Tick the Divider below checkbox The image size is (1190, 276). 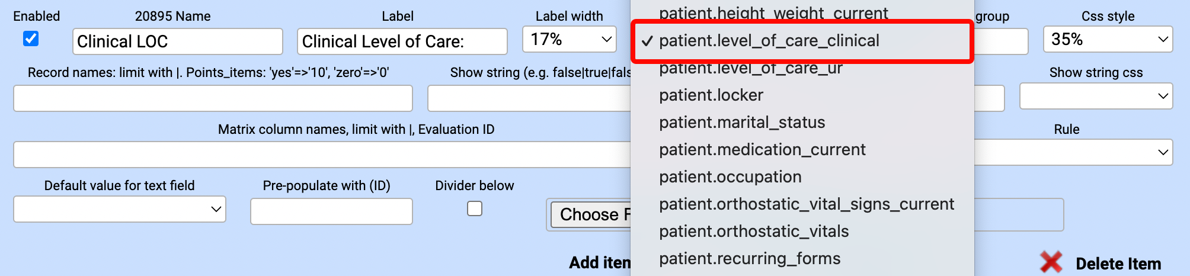click(475, 208)
